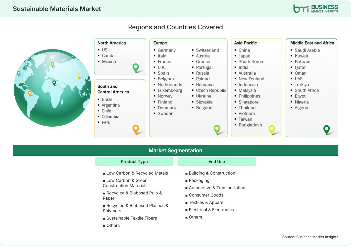351x246 pixels.
Task: Click the Sustainable Materials Market title
Action: point(57,9)
